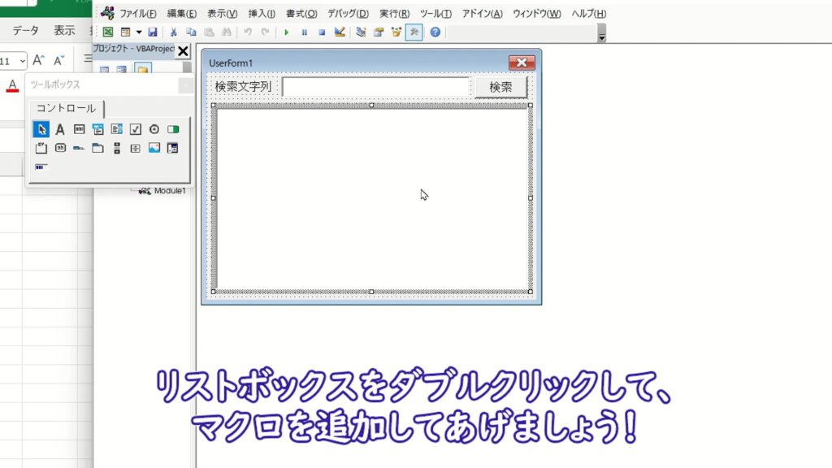Pick the Image control in the toolbox
Viewport: 832px width, 468px height.
click(154, 148)
